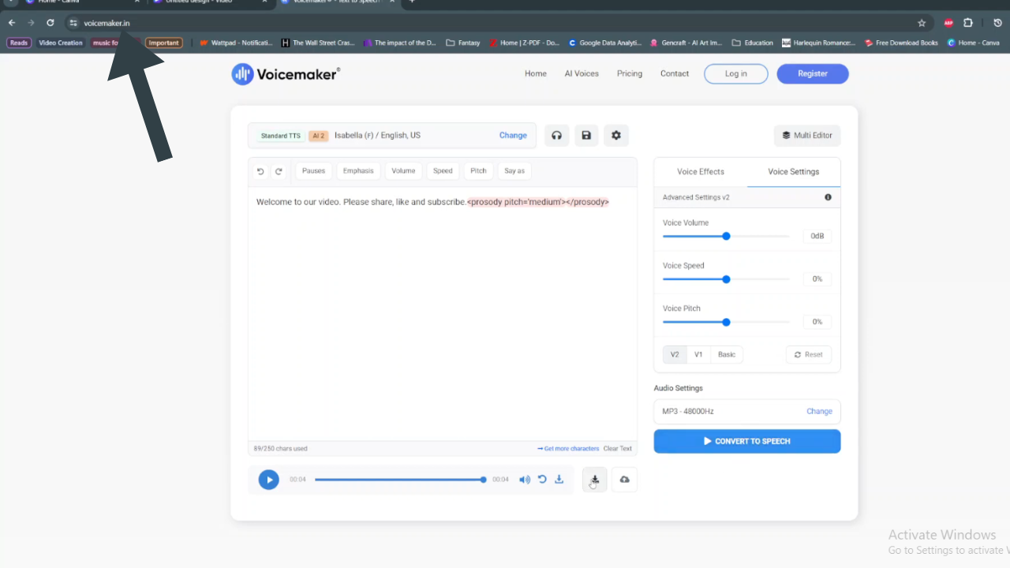1010x568 pixels.
Task: Seek on the audio progress bar
Action: [x=399, y=480]
